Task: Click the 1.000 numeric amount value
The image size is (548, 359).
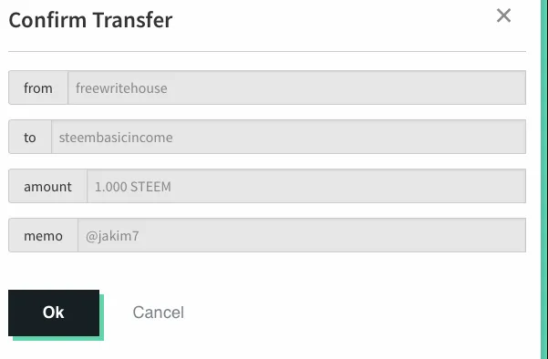Action: click(x=111, y=187)
